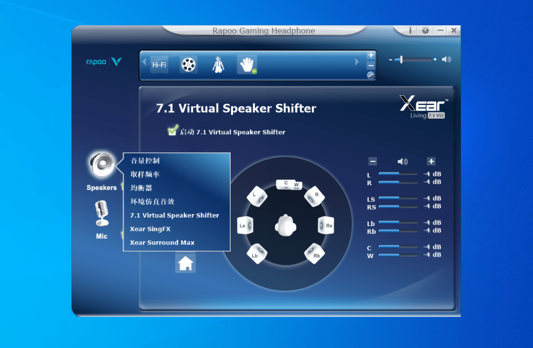Select the Ls side virtual speaker
The width and height of the screenshot is (533, 348).
(245, 225)
